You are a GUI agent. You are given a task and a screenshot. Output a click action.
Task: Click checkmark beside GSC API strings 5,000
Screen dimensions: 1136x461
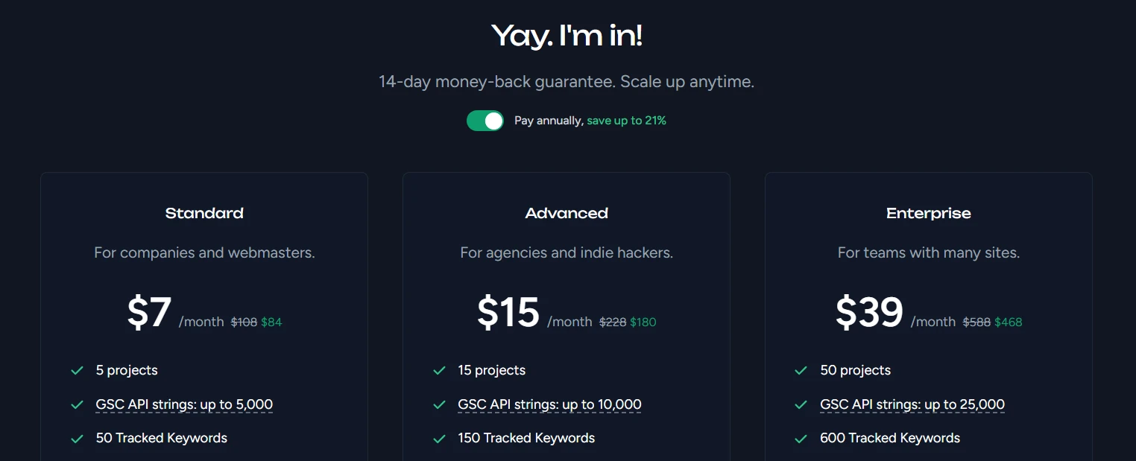pos(77,404)
